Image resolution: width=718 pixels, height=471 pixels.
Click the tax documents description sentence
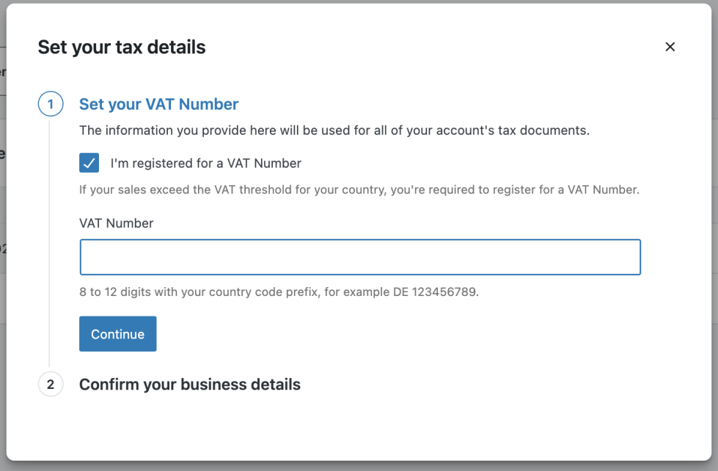pos(334,131)
